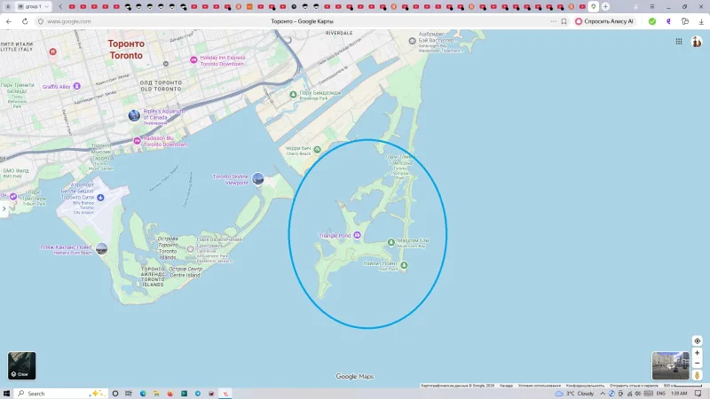This screenshot has height=399, width=710.
Task: Open the Конфиденциальность link
Action: [x=585, y=386]
